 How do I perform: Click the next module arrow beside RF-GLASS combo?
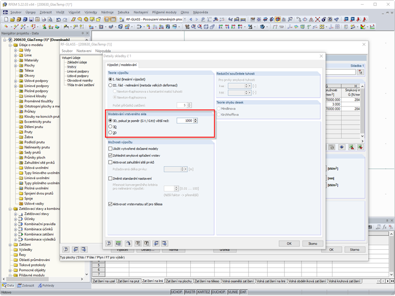pos(196,19)
